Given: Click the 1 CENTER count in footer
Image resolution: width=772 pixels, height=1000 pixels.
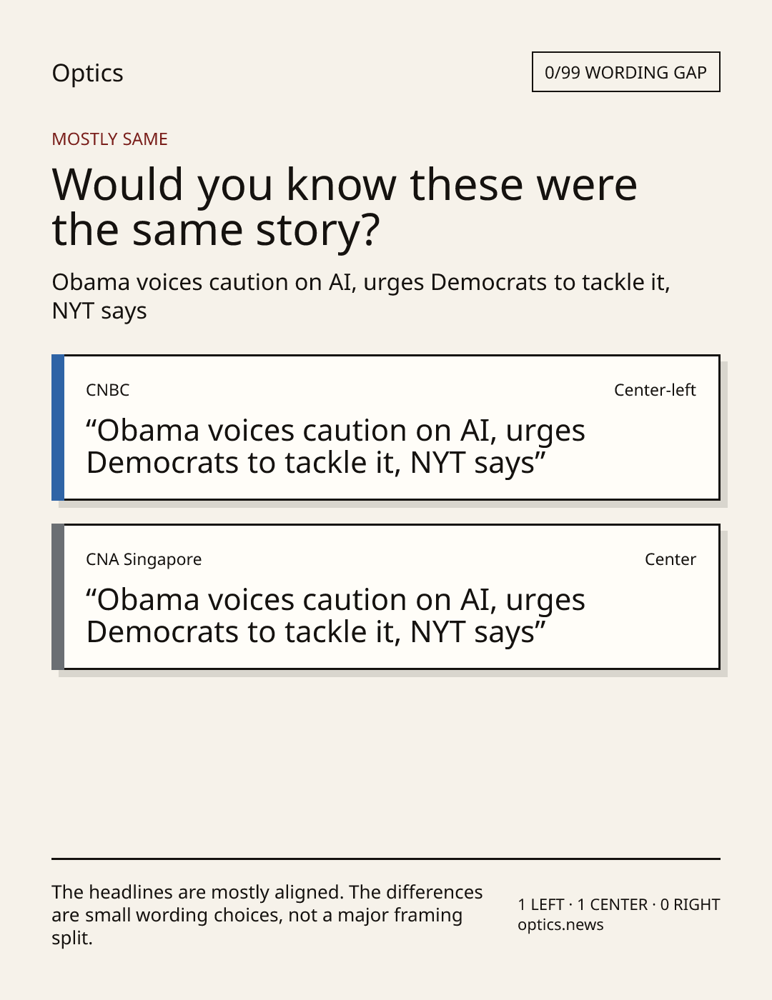Looking at the screenshot, I should [613, 905].
